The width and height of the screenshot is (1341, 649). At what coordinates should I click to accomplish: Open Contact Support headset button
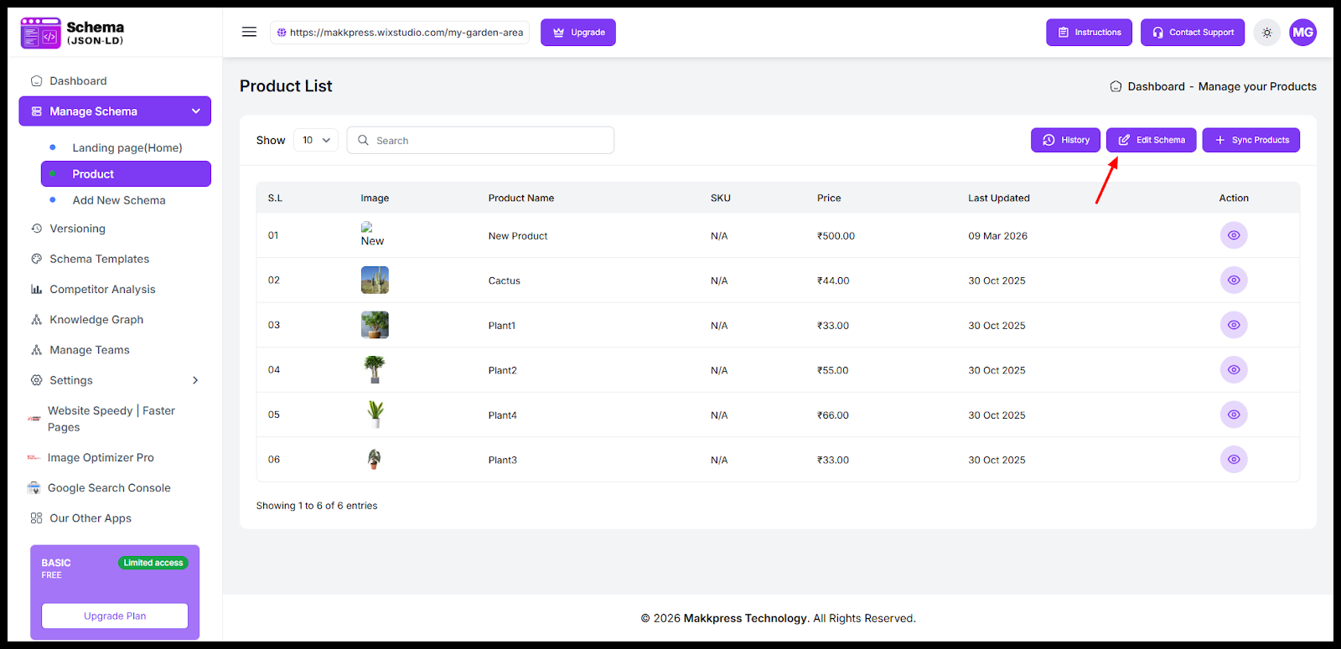click(x=1192, y=33)
